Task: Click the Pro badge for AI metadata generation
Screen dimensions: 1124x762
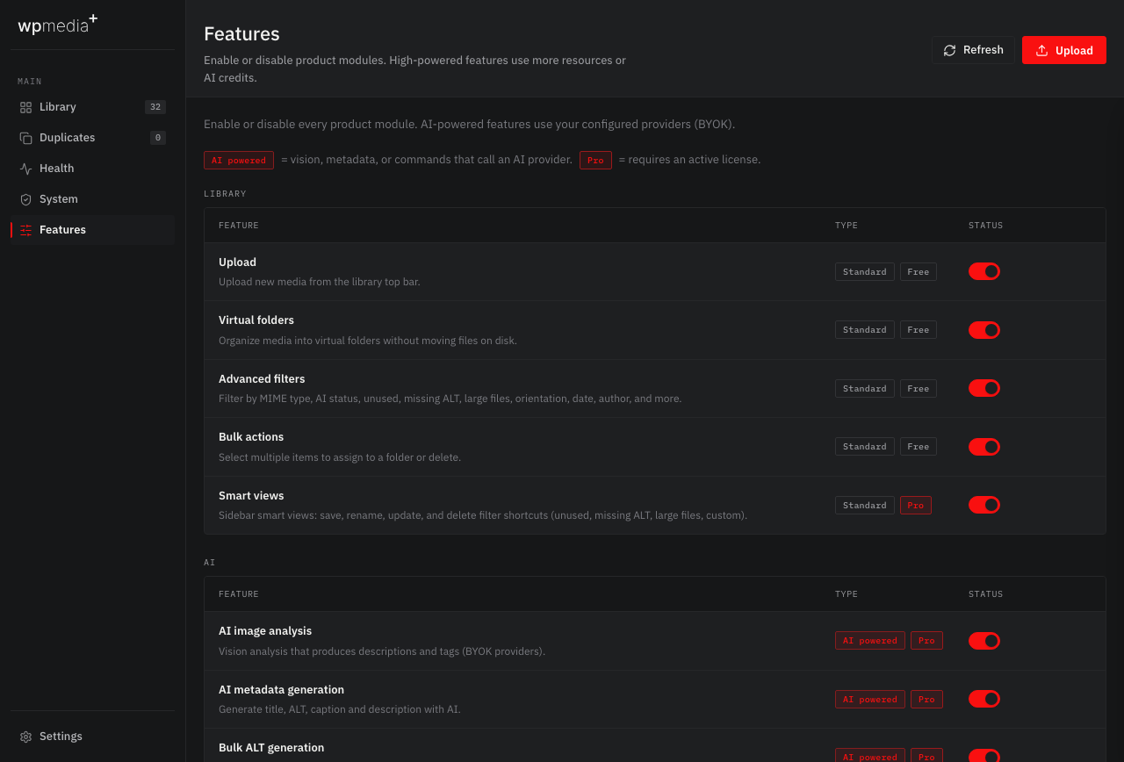Action: [x=926, y=699]
